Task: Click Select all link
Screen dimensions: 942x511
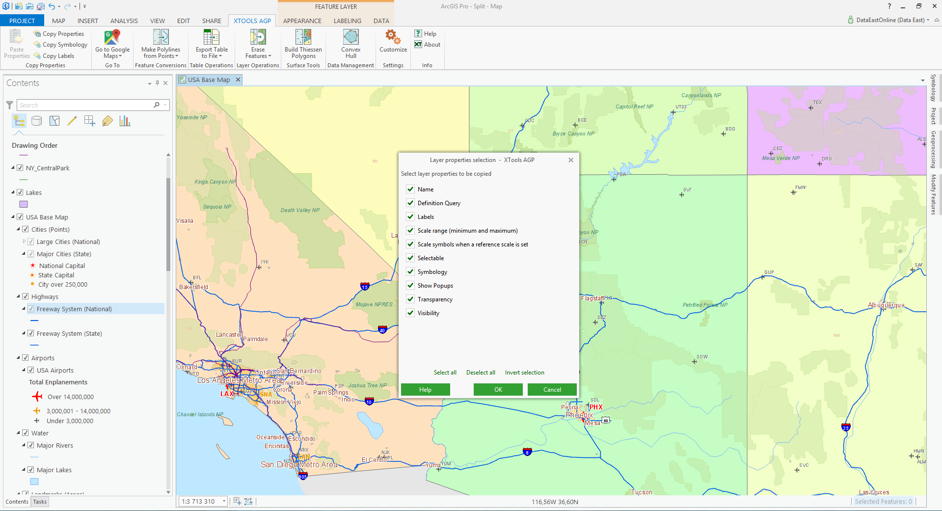Action: (x=445, y=373)
